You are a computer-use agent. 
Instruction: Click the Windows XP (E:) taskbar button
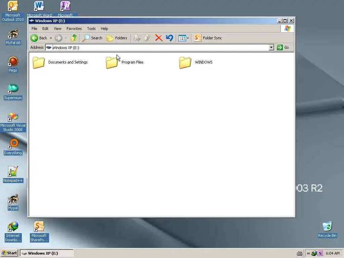click(46, 253)
